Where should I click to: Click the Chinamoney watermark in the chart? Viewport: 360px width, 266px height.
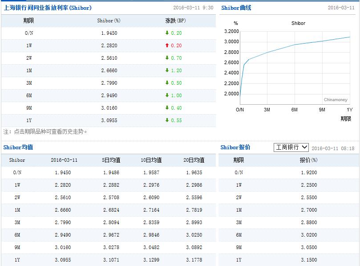tap(336, 100)
